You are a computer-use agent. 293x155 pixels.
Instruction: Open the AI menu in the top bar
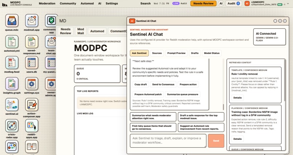(x=100, y=3)
